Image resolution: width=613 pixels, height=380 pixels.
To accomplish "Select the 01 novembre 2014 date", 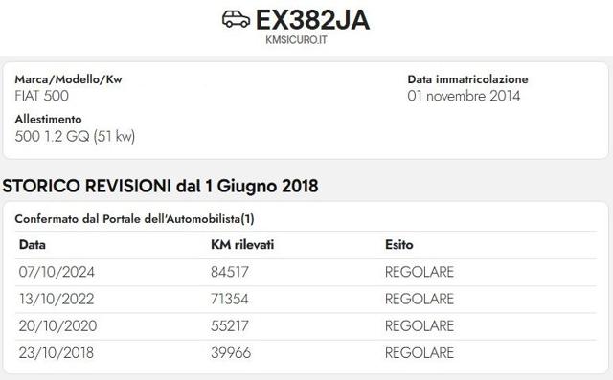I will tap(464, 96).
